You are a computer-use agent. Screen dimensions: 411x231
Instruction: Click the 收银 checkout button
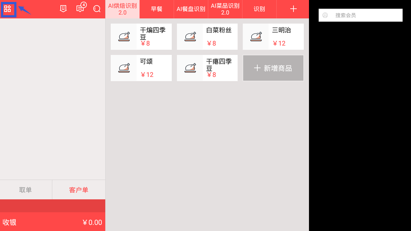[x=53, y=222]
